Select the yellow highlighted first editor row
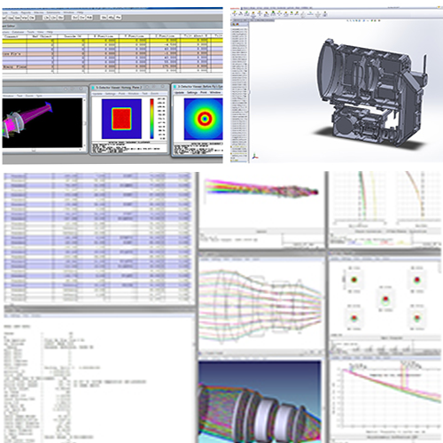This screenshot has height=443, width=443. click(x=113, y=41)
